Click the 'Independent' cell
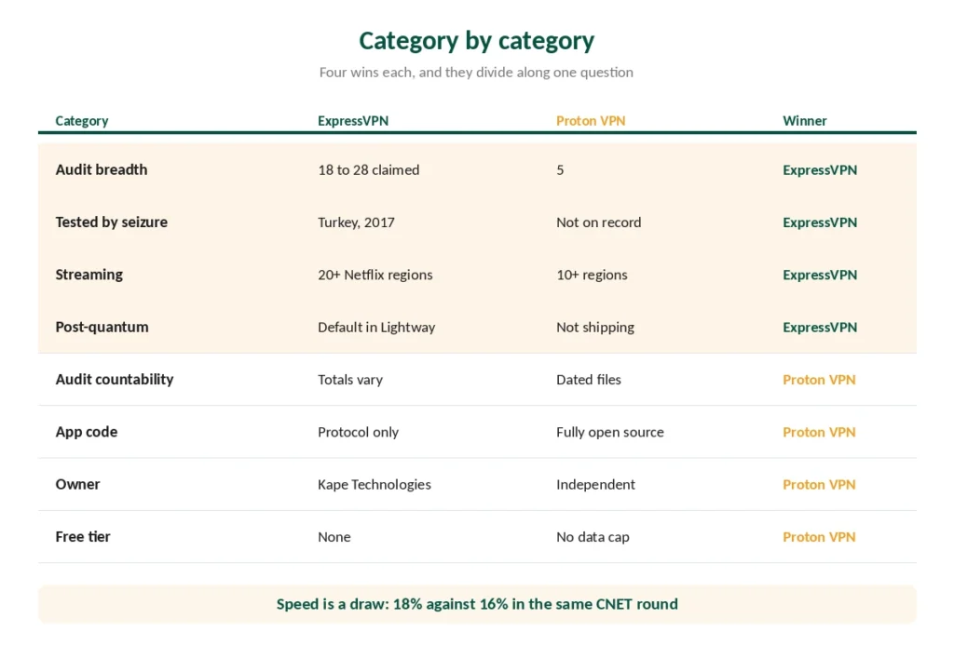 pos(595,485)
